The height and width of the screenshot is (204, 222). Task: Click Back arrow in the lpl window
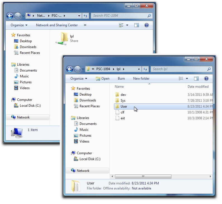coord(70,69)
